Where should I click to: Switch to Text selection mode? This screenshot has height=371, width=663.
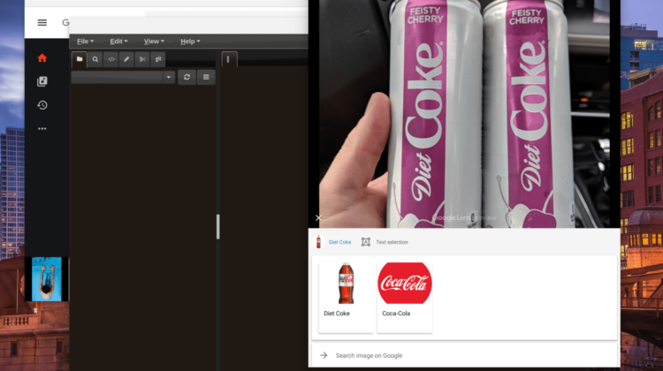pyautogui.click(x=385, y=242)
